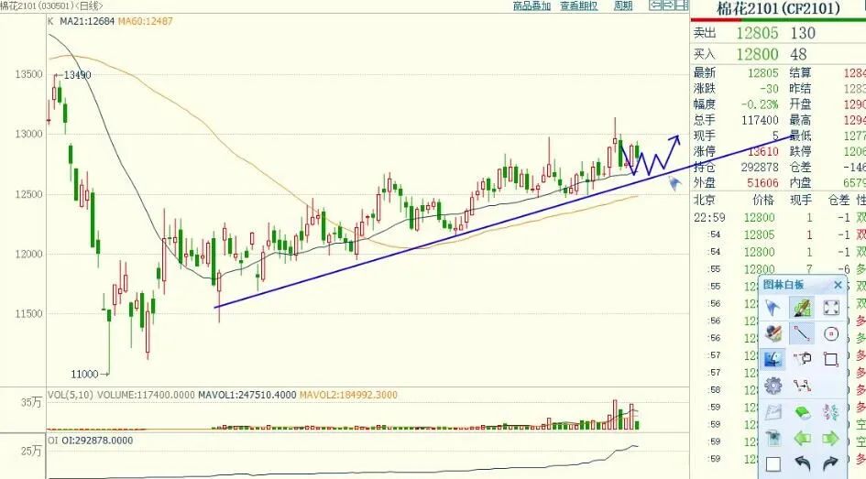The height and width of the screenshot is (479, 866).
Task: Click the OI OI:292878.0000 label
Action: coord(91,441)
